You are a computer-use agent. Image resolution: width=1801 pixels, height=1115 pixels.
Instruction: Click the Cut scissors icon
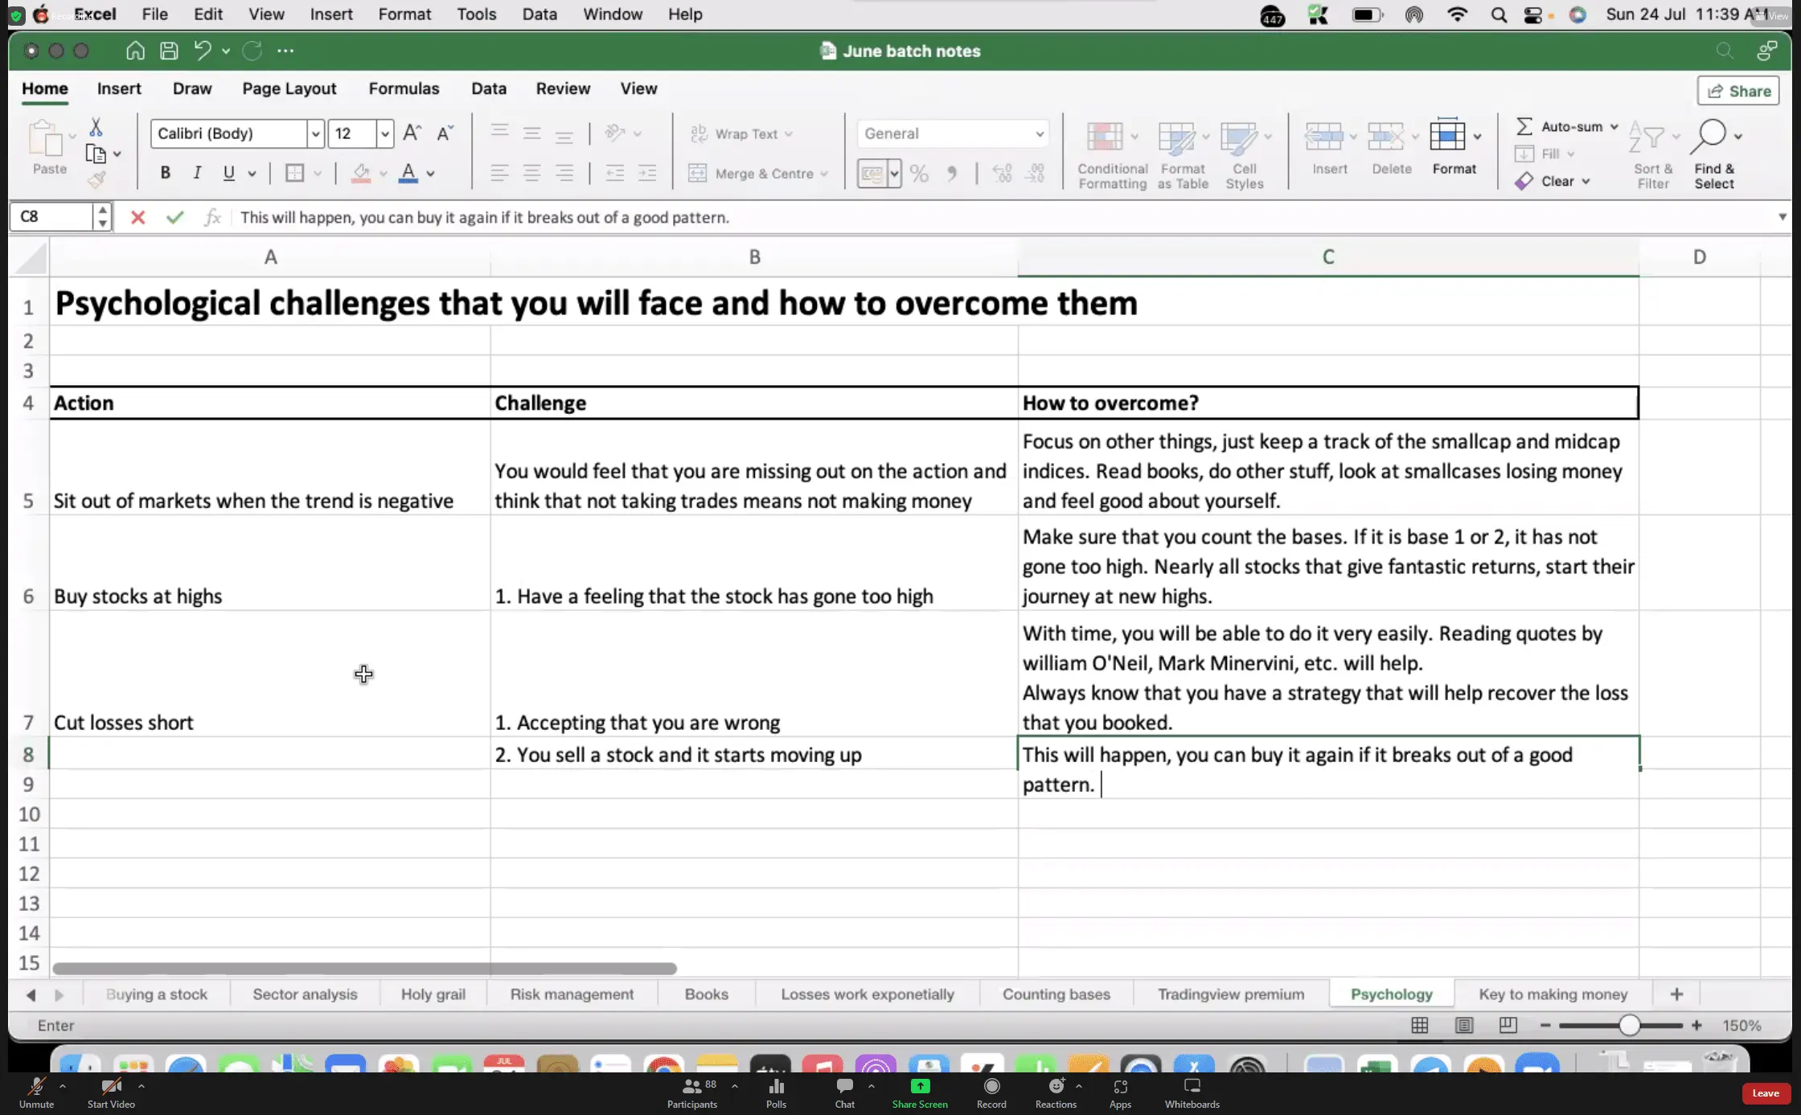coord(96,127)
